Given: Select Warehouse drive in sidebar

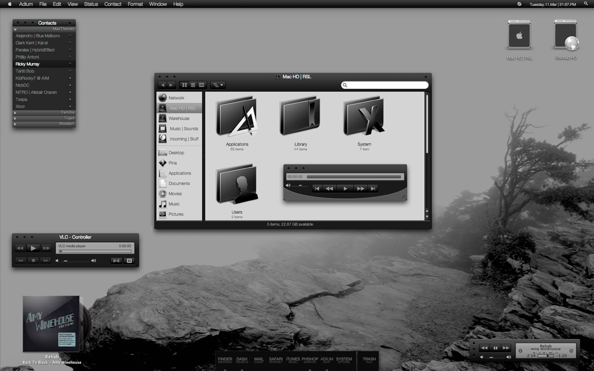Looking at the screenshot, I should (179, 118).
